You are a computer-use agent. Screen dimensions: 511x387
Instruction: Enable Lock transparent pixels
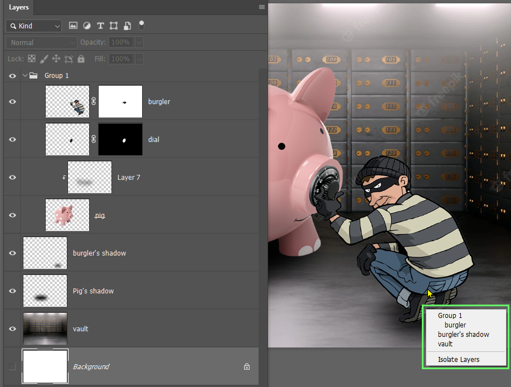[33, 58]
